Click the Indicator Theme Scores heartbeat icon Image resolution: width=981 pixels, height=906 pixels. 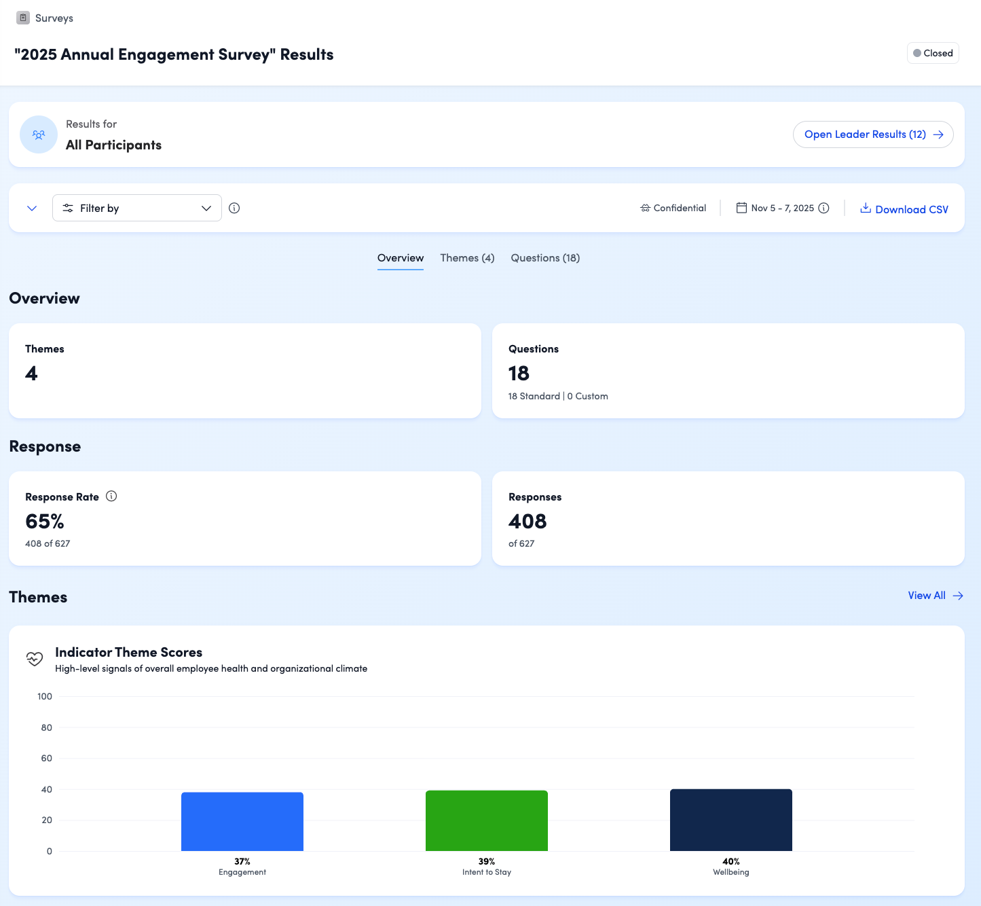35,659
